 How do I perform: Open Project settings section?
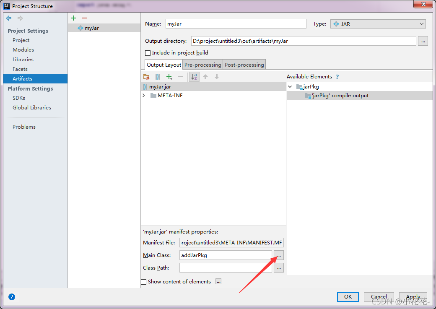[21, 40]
